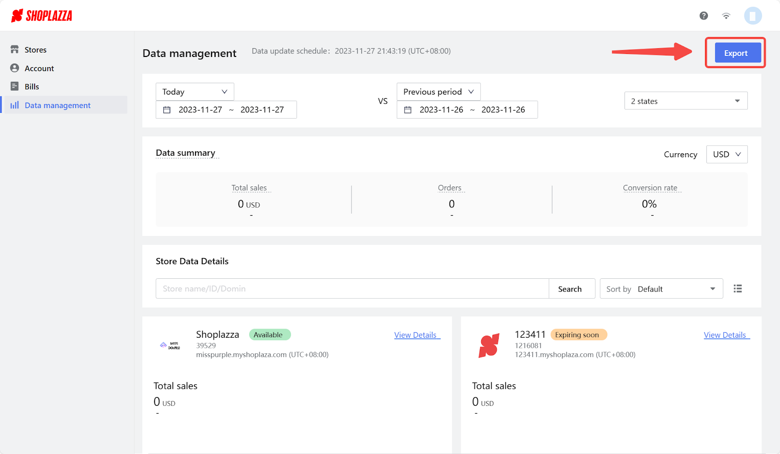Click the Orders metric label
This screenshot has height=454, width=780.
click(449, 188)
